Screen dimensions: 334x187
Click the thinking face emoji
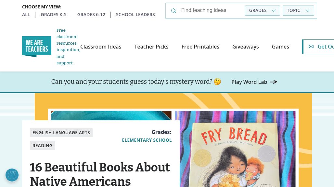pos(217,82)
